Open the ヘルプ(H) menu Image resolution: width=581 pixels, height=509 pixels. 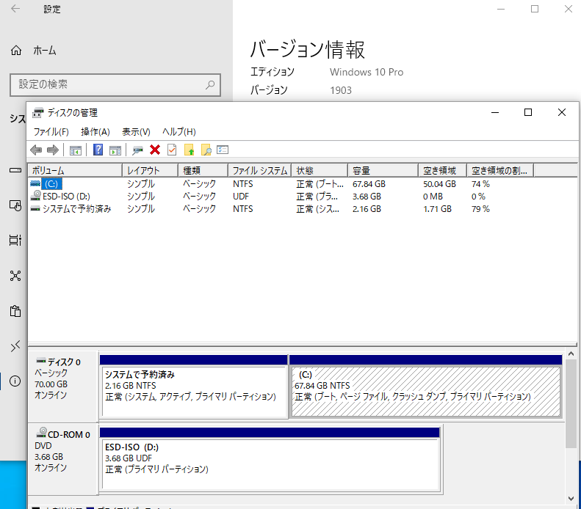pos(179,132)
